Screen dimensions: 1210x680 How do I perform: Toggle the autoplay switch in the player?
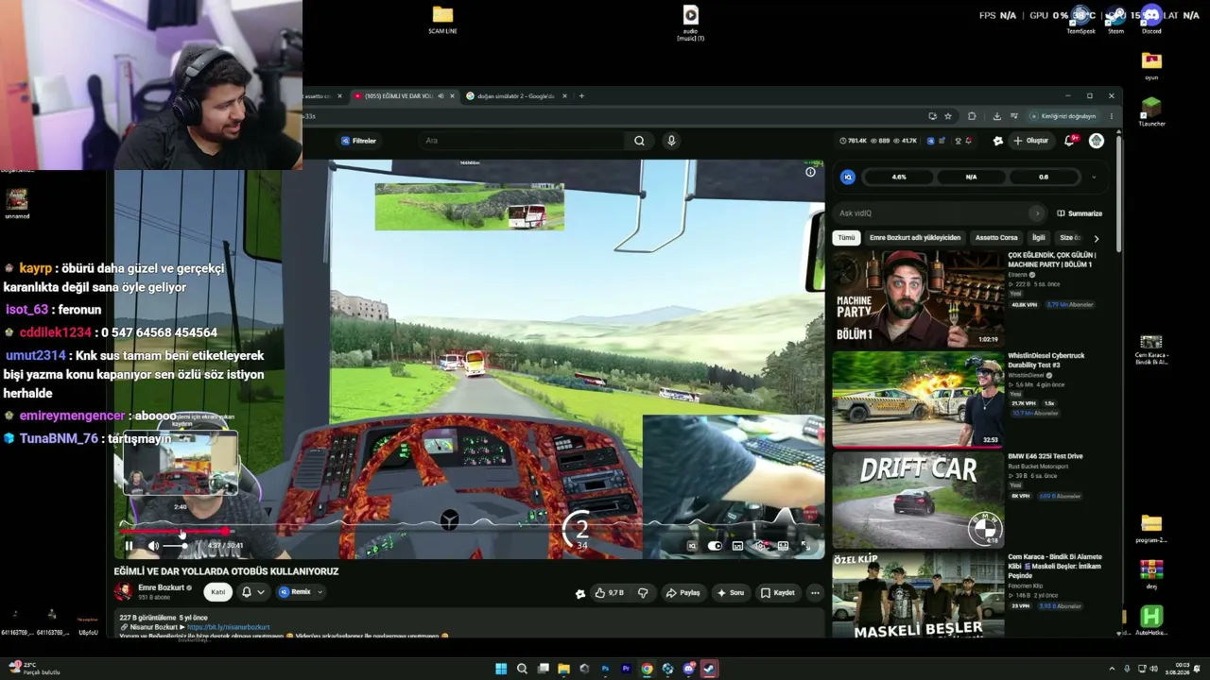(715, 546)
